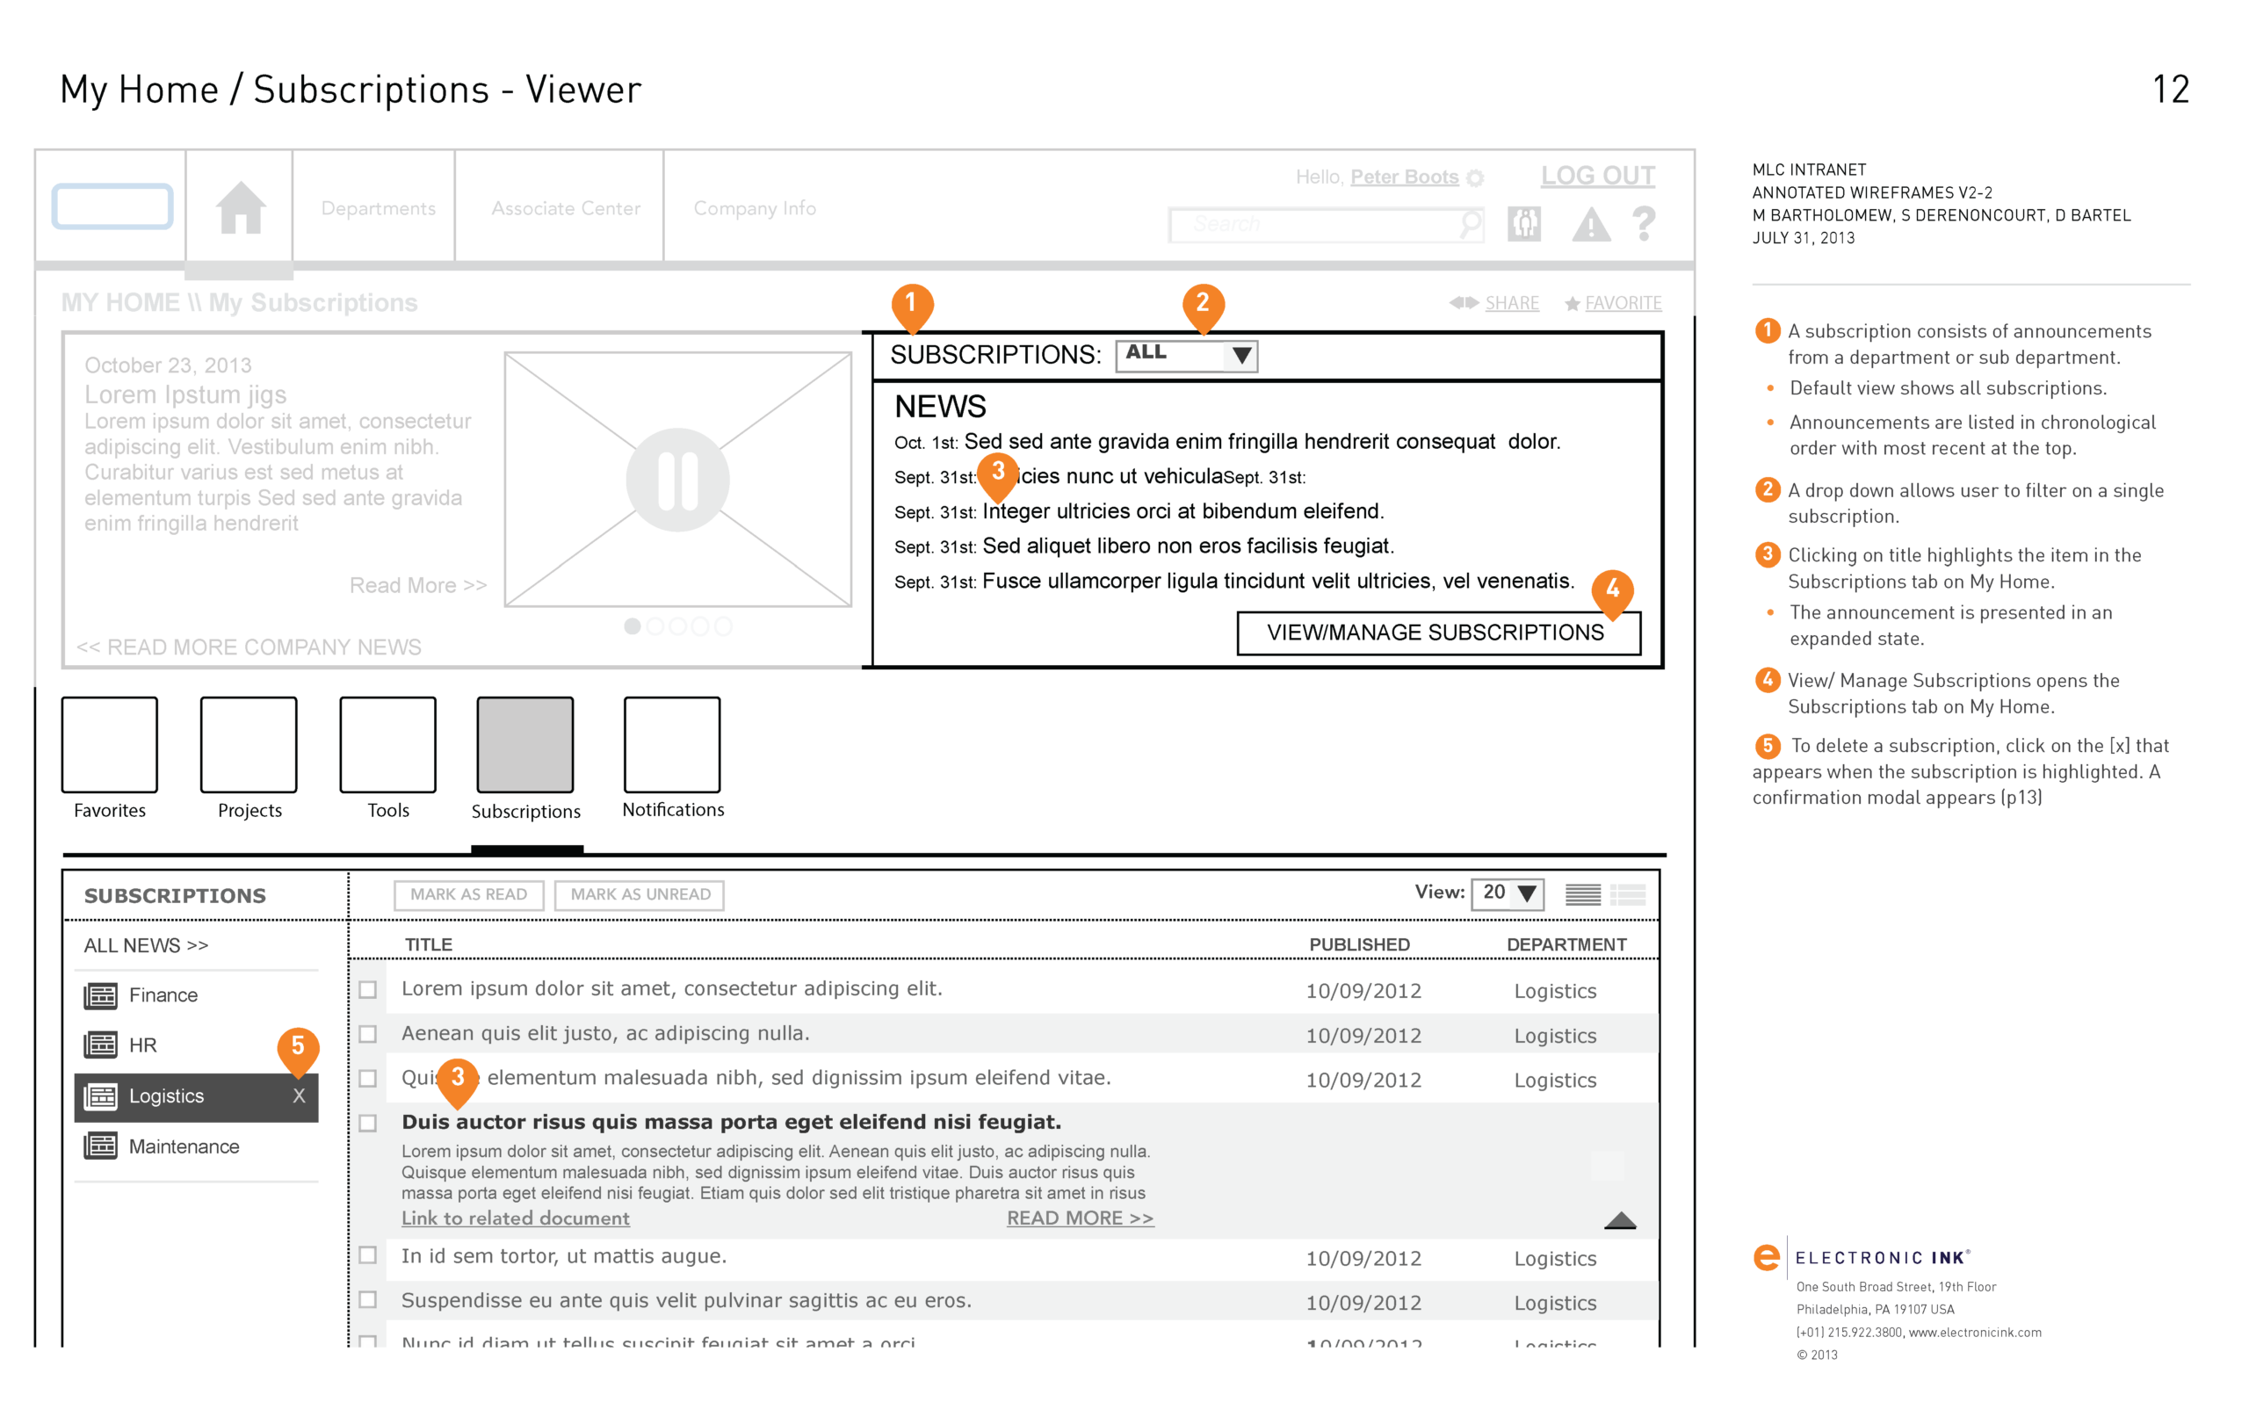The width and height of the screenshot is (2249, 1417).
Task: Click the settings gear beside Peter Boots
Action: (x=1475, y=177)
